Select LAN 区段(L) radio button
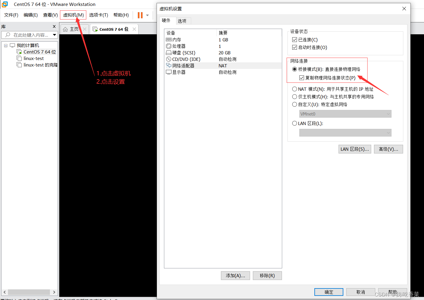 click(x=295, y=123)
